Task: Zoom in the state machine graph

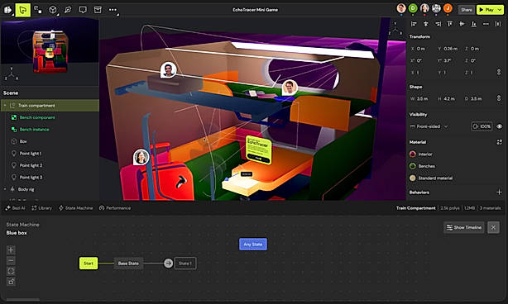Action: (x=11, y=250)
